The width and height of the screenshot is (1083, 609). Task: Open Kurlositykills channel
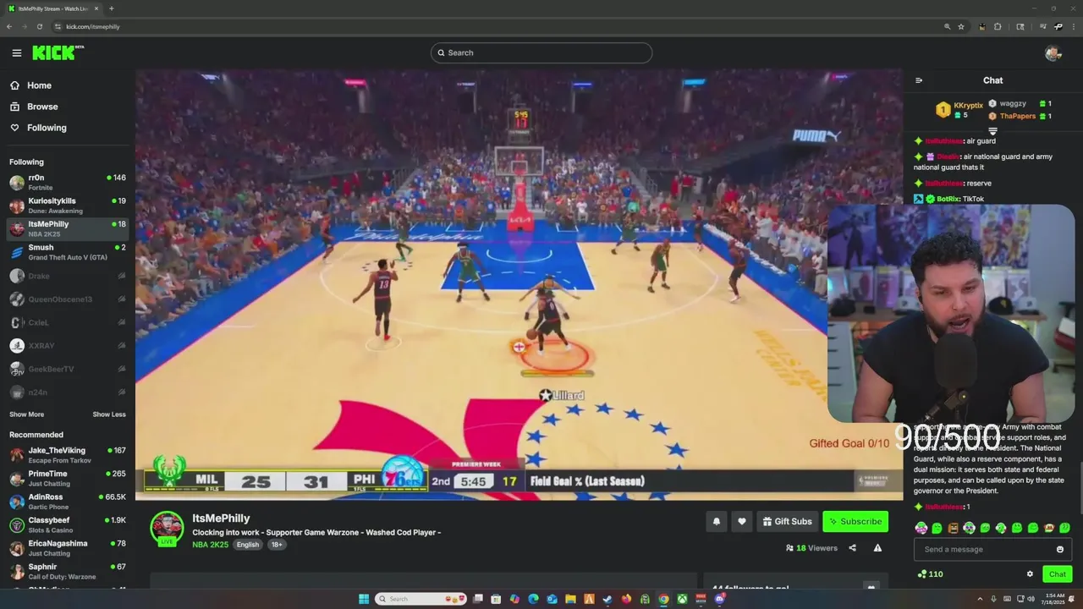pyautogui.click(x=68, y=206)
